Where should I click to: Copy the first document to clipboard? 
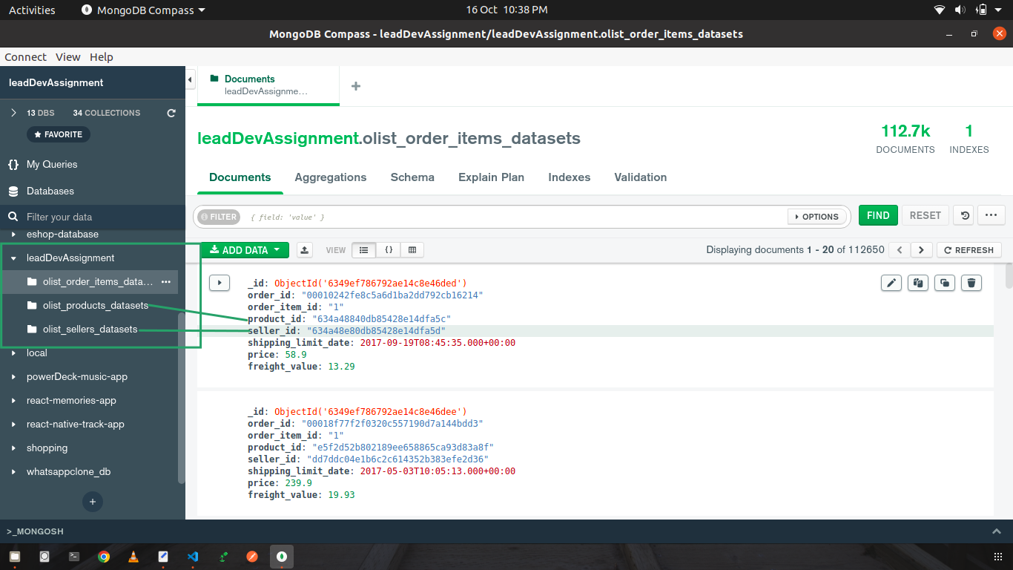click(918, 282)
